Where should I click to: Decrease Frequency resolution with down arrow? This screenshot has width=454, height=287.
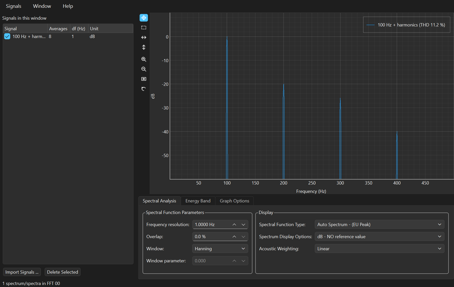click(243, 225)
